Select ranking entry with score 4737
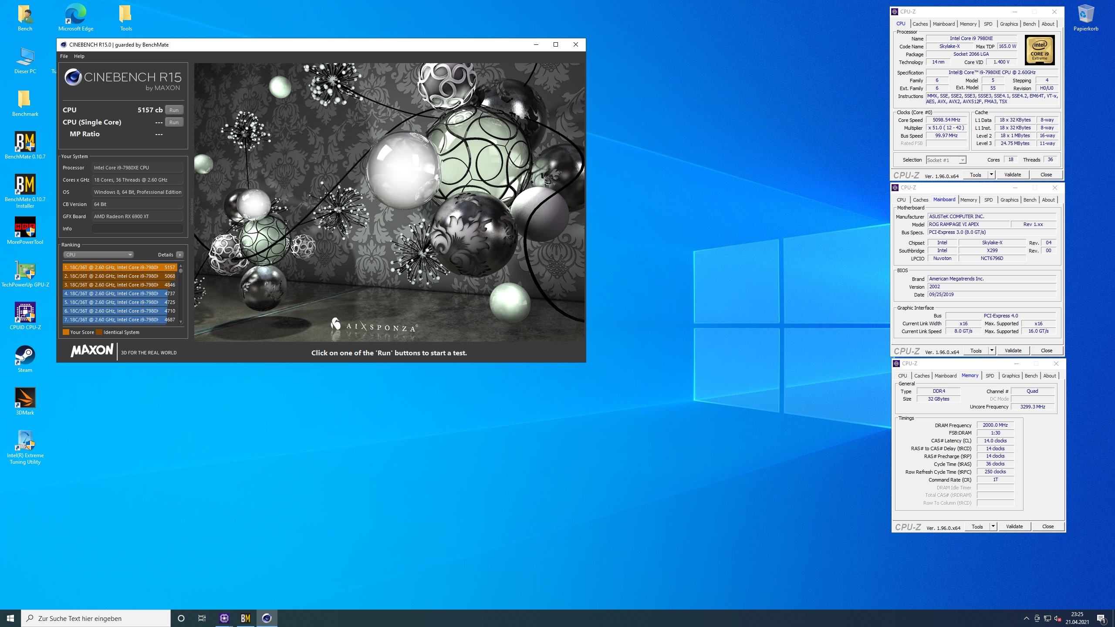Image resolution: width=1115 pixels, height=627 pixels. pyautogui.click(x=120, y=293)
